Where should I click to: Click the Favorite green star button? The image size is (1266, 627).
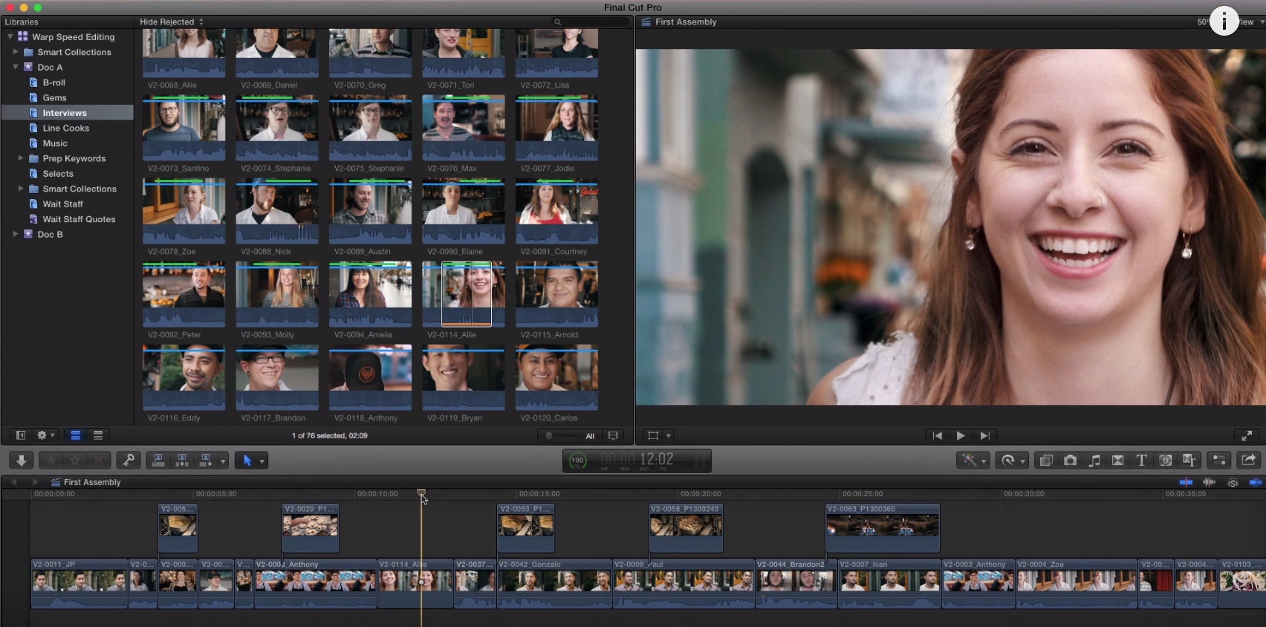[x=51, y=461]
